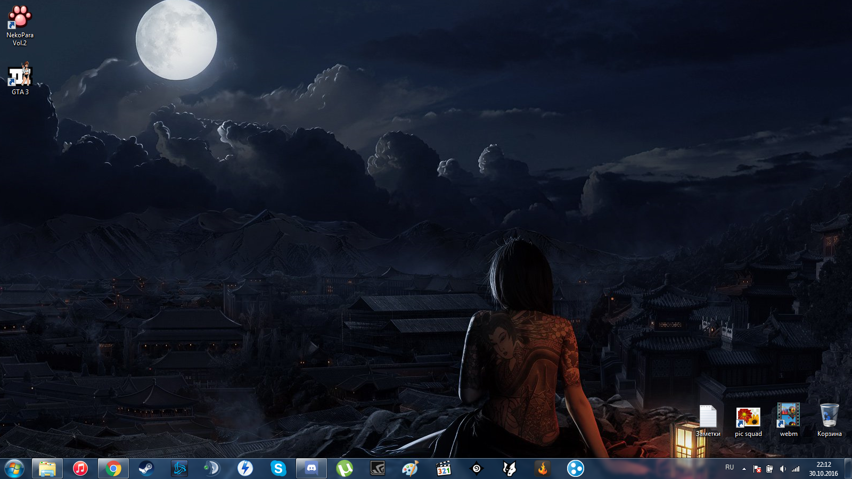This screenshot has width=852, height=479.
Task: Open the black spiral diamond taskbar app
Action: [x=477, y=468]
